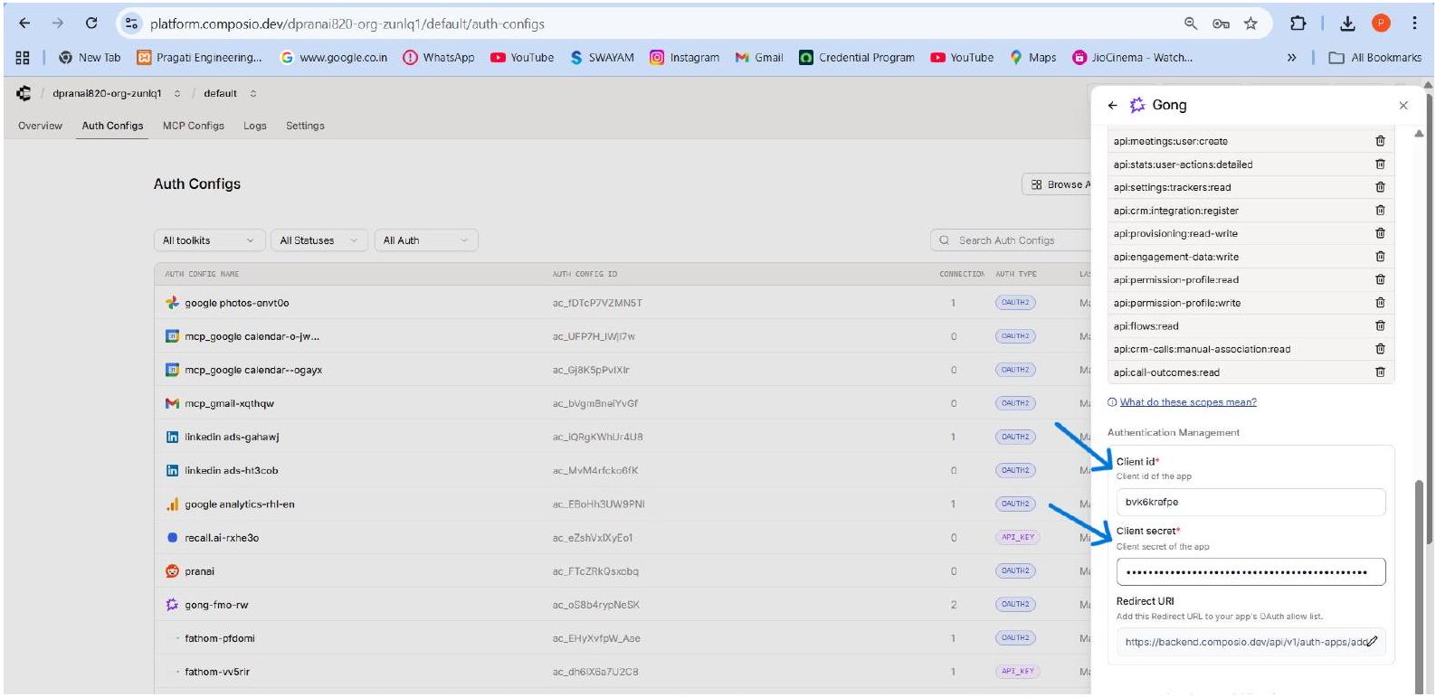
Task: Open the Logs tab
Action: [x=255, y=126]
